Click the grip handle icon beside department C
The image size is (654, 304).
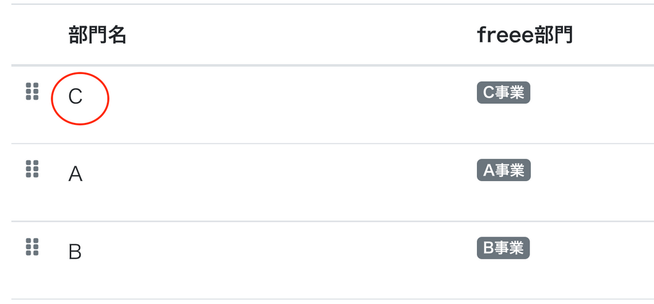[x=32, y=91]
